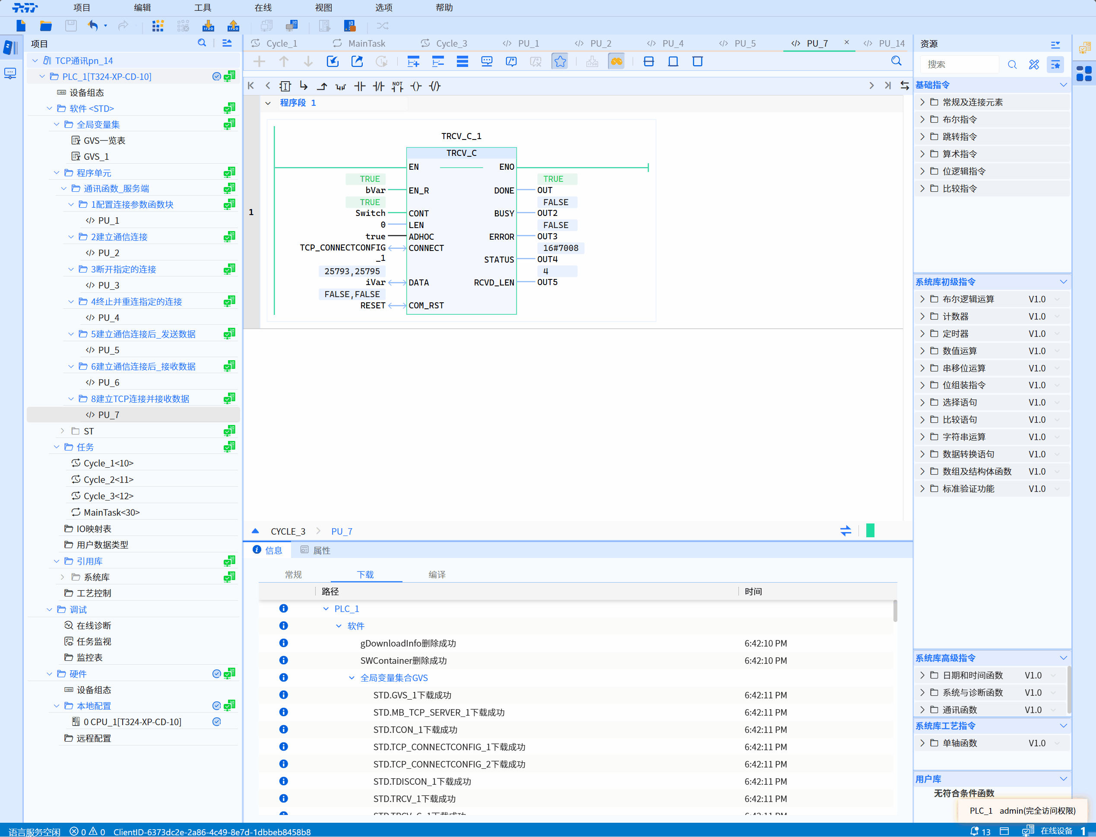Open the 在线 menu
The image size is (1096, 837).
tap(263, 7)
